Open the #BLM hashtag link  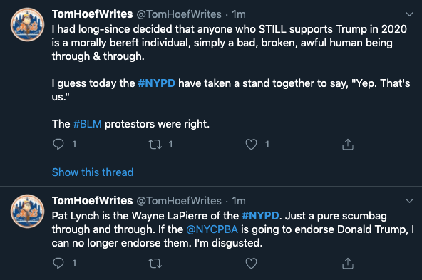88,124
